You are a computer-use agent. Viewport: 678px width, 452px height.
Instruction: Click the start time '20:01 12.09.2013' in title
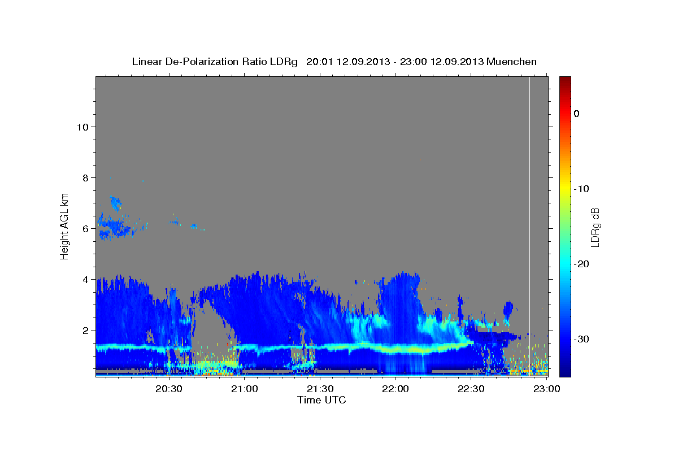[x=347, y=62]
